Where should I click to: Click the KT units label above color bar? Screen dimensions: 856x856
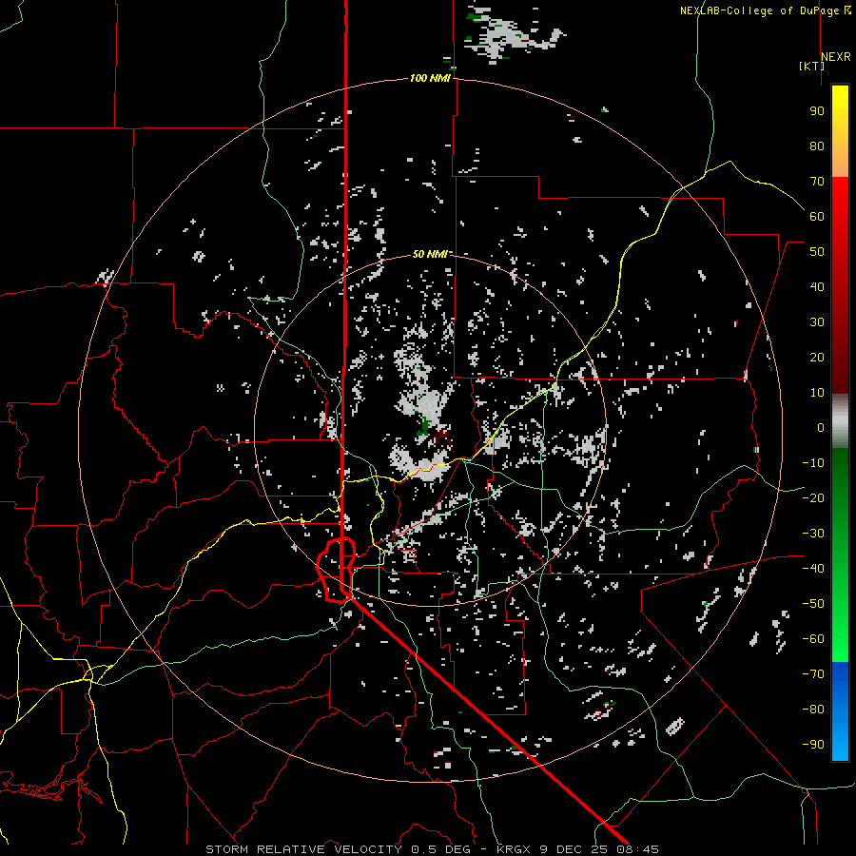pos(812,66)
